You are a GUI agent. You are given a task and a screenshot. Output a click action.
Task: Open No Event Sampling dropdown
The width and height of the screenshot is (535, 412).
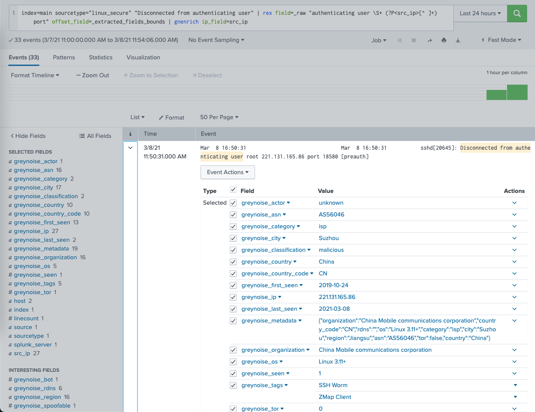click(216, 40)
